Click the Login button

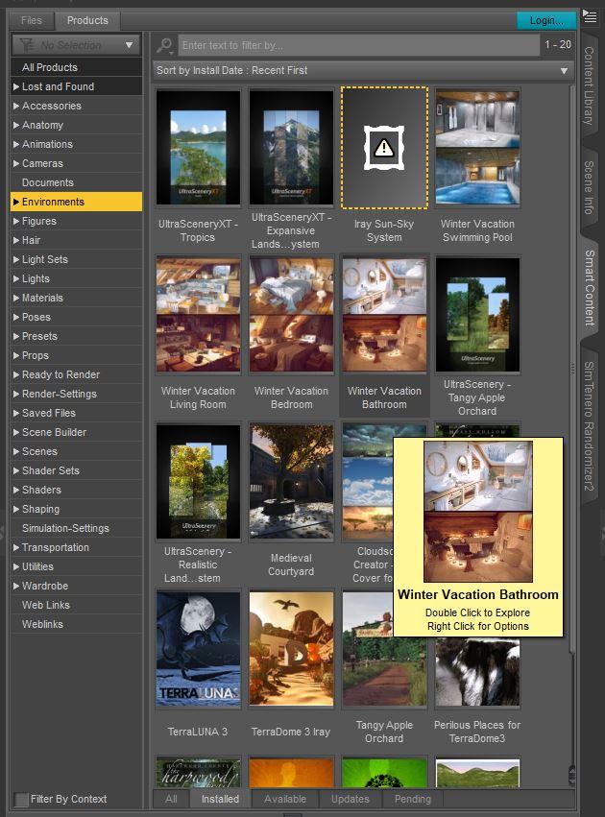pyautogui.click(x=546, y=20)
